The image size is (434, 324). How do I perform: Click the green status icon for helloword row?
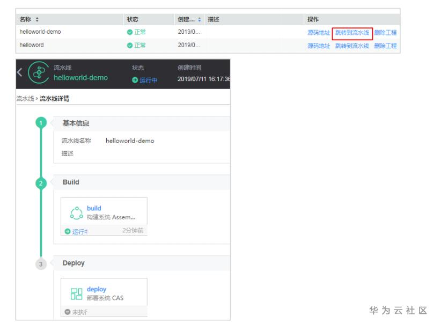pyautogui.click(x=129, y=46)
